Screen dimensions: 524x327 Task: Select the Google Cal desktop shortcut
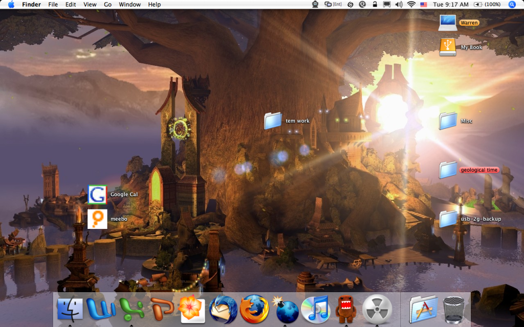coord(97,194)
